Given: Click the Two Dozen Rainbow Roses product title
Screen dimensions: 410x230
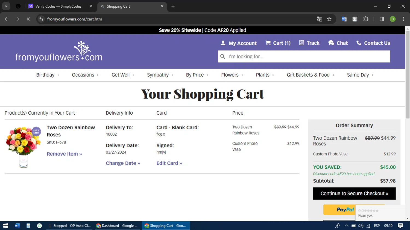Looking at the screenshot, I should click(71, 131).
